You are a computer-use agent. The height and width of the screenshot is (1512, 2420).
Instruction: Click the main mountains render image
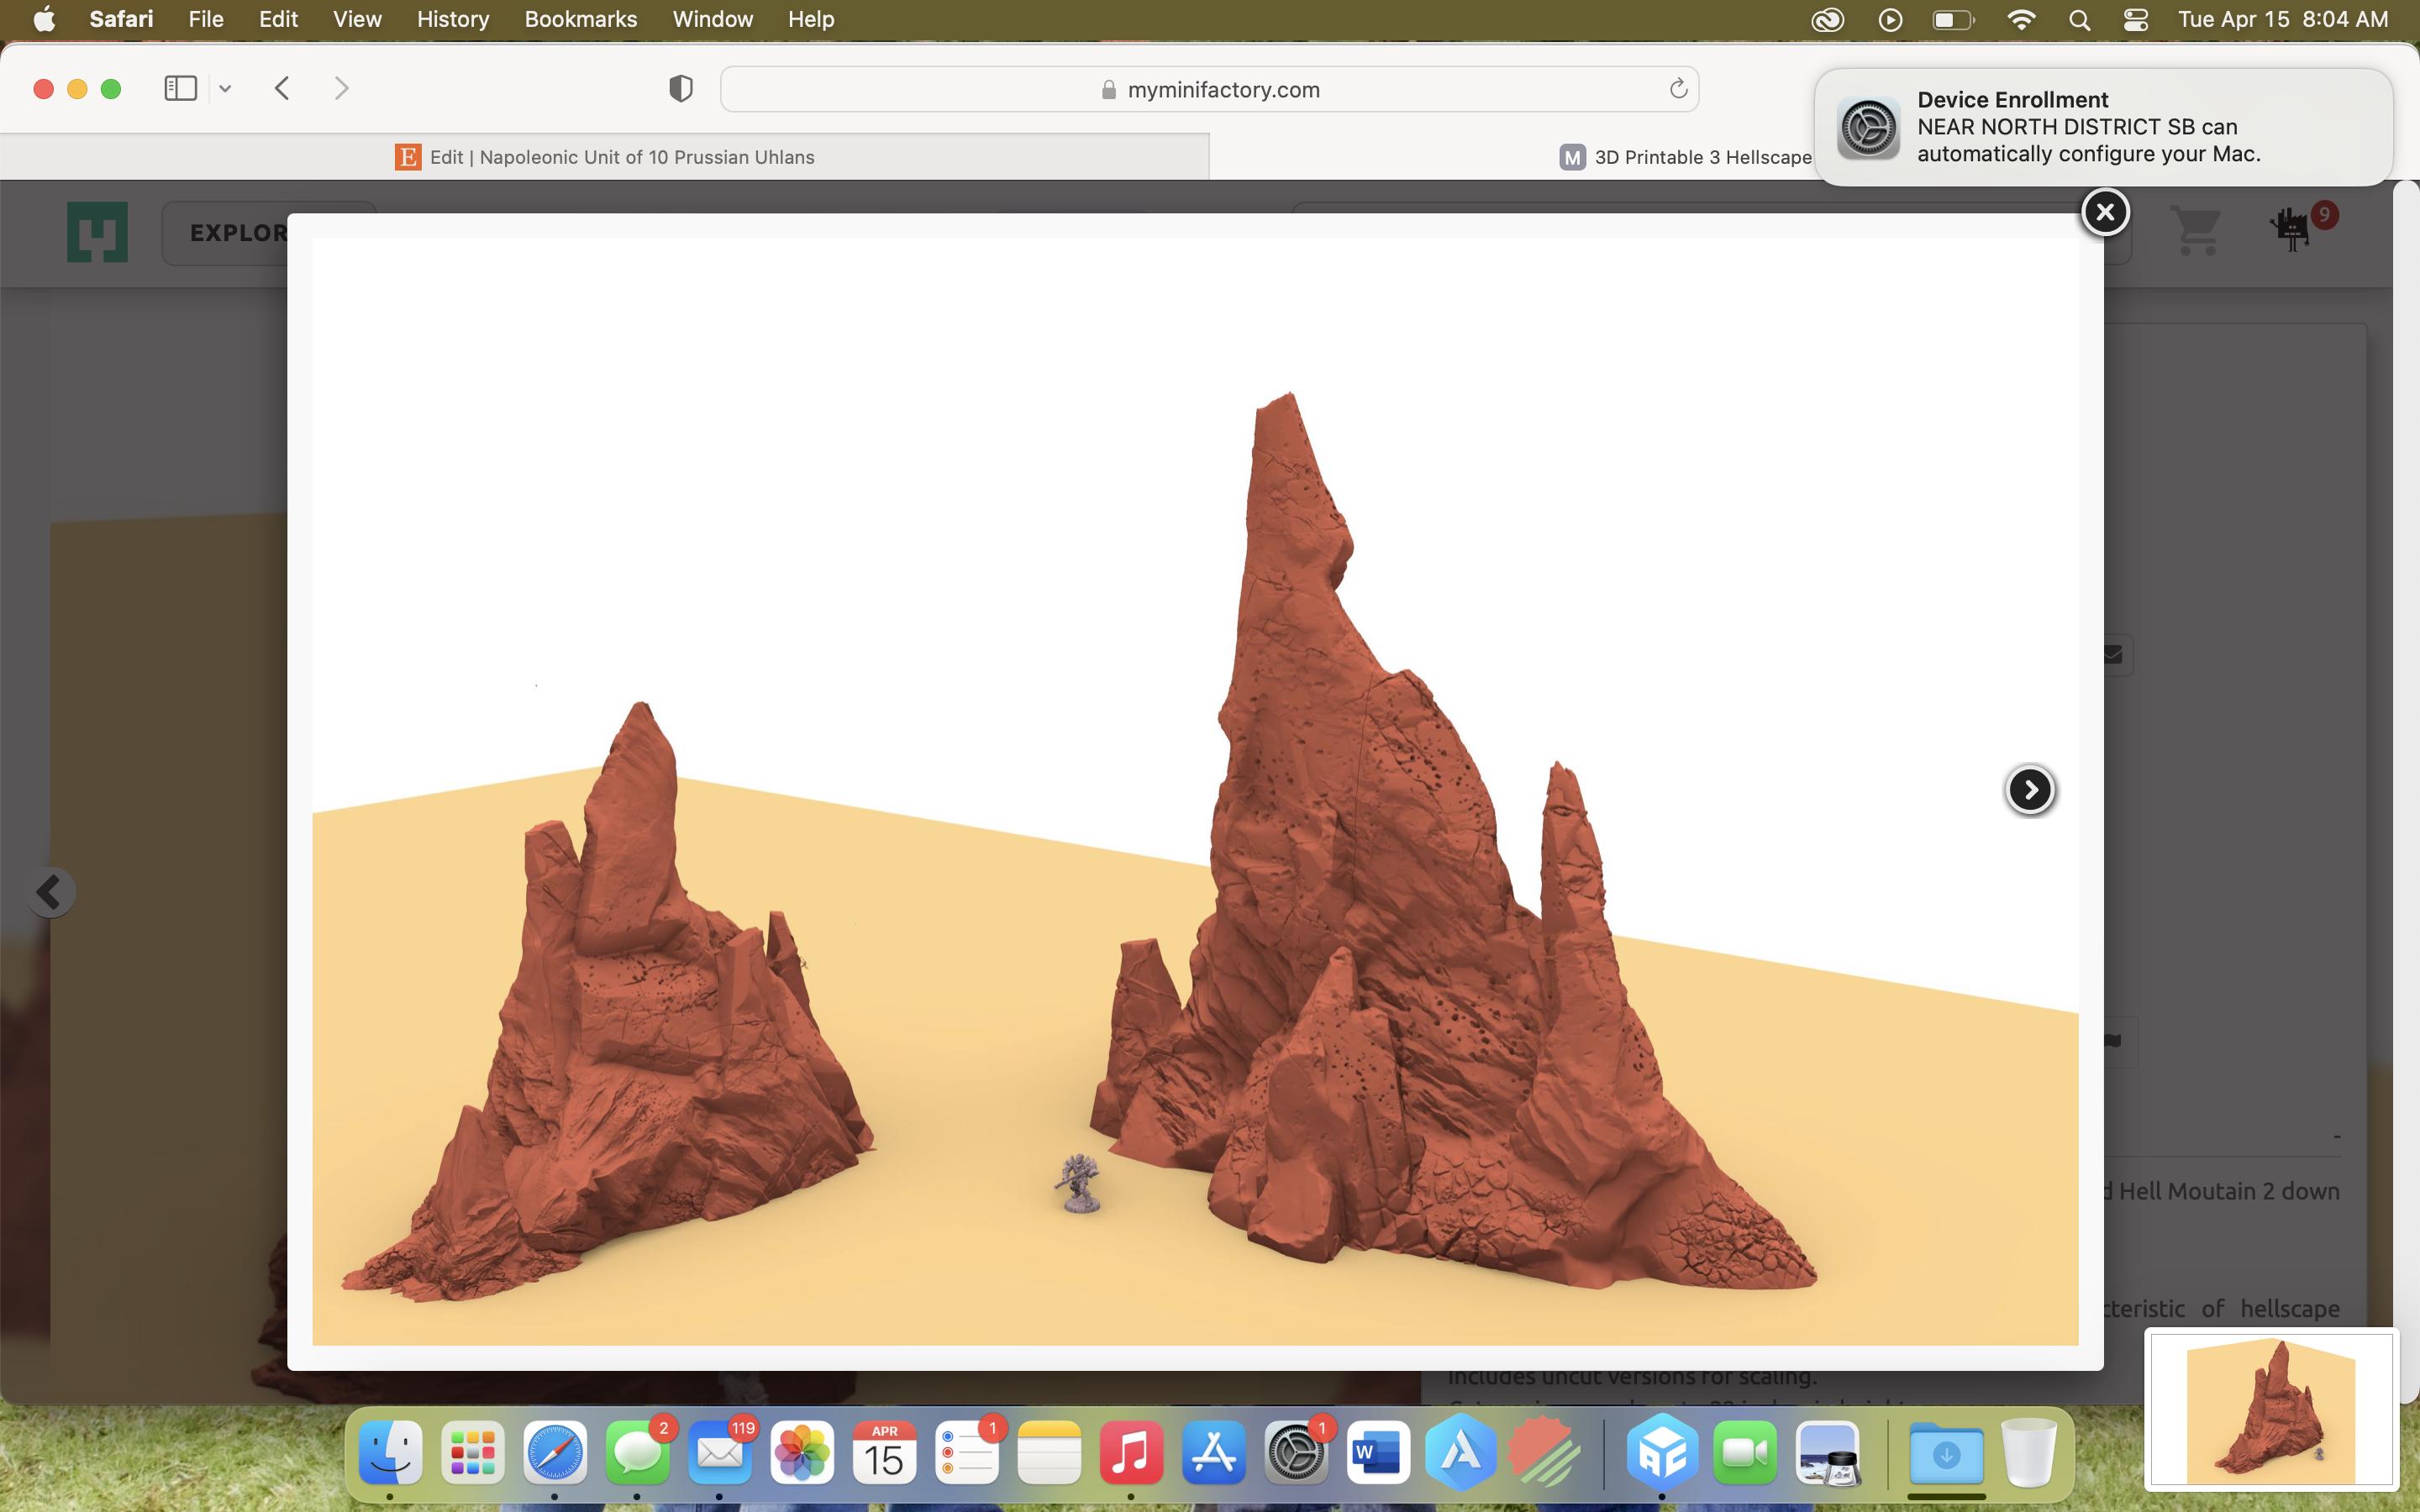click(x=1195, y=791)
